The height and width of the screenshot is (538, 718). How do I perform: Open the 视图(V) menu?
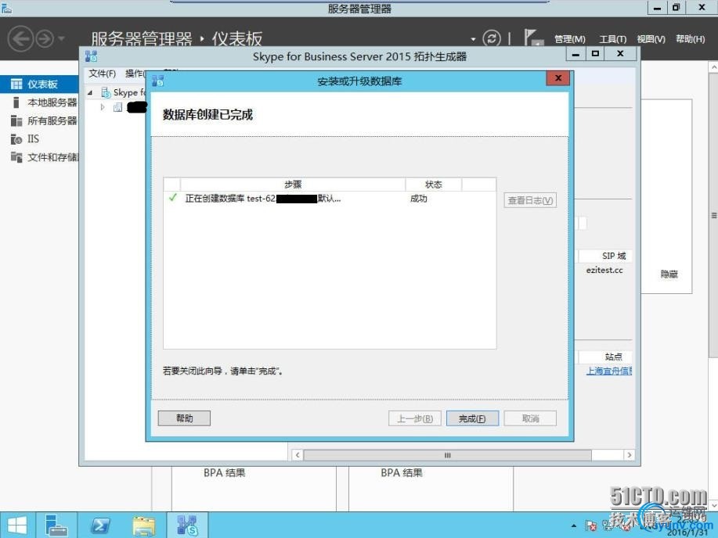tap(651, 39)
